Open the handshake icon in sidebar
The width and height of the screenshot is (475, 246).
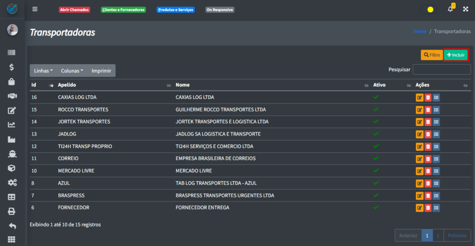pyautogui.click(x=12, y=96)
